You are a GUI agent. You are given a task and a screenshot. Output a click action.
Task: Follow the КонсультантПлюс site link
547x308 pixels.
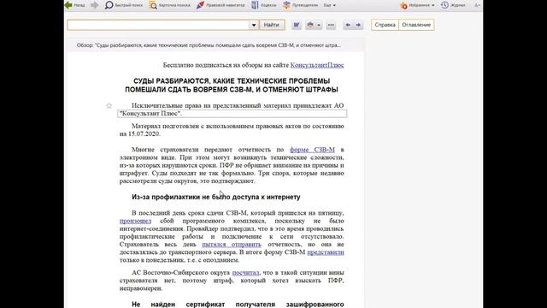pyautogui.click(x=317, y=65)
